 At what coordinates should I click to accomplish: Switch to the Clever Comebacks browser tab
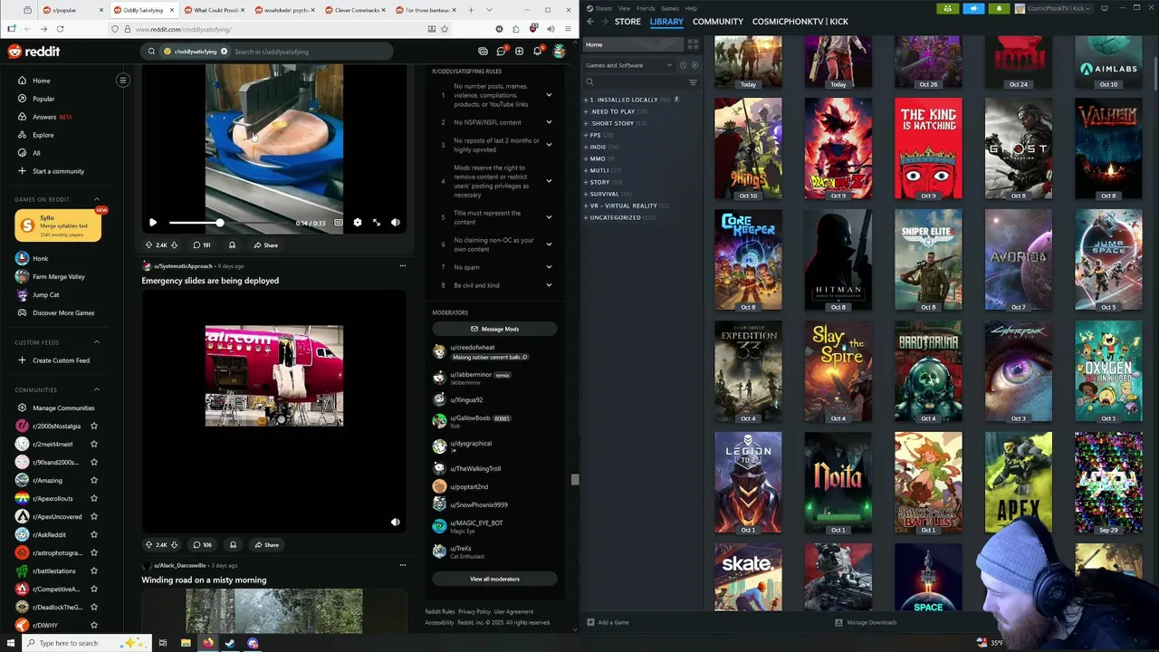click(355, 10)
